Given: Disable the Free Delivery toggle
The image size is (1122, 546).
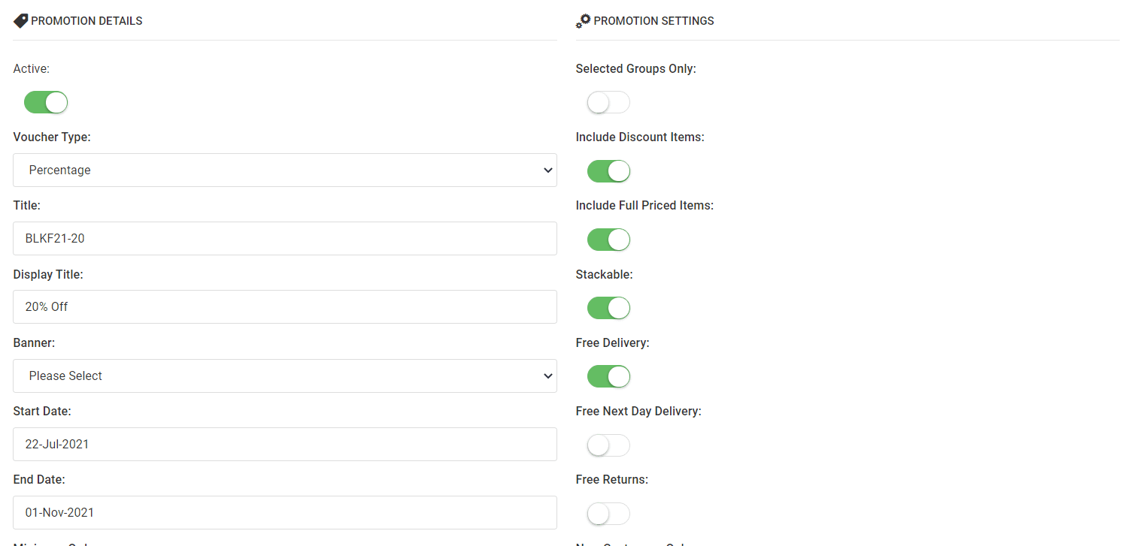Looking at the screenshot, I should click(x=608, y=376).
